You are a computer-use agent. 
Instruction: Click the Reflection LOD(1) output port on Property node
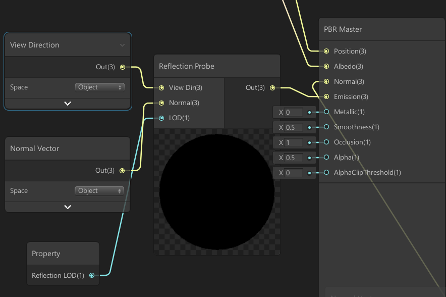click(x=91, y=275)
